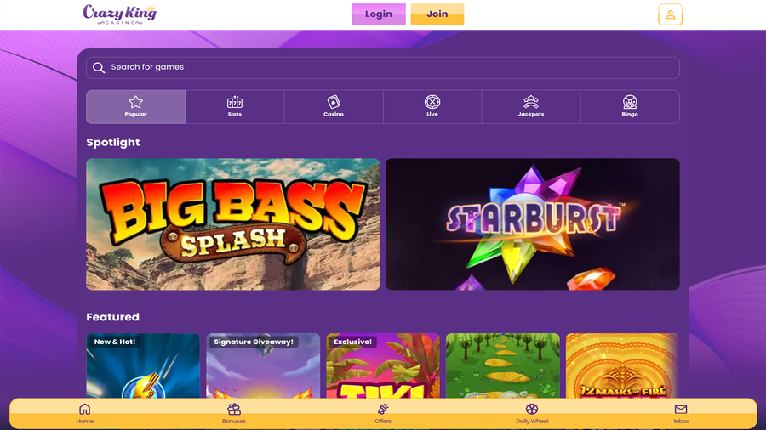Click the Login button
This screenshot has height=430, width=766.
pos(379,14)
